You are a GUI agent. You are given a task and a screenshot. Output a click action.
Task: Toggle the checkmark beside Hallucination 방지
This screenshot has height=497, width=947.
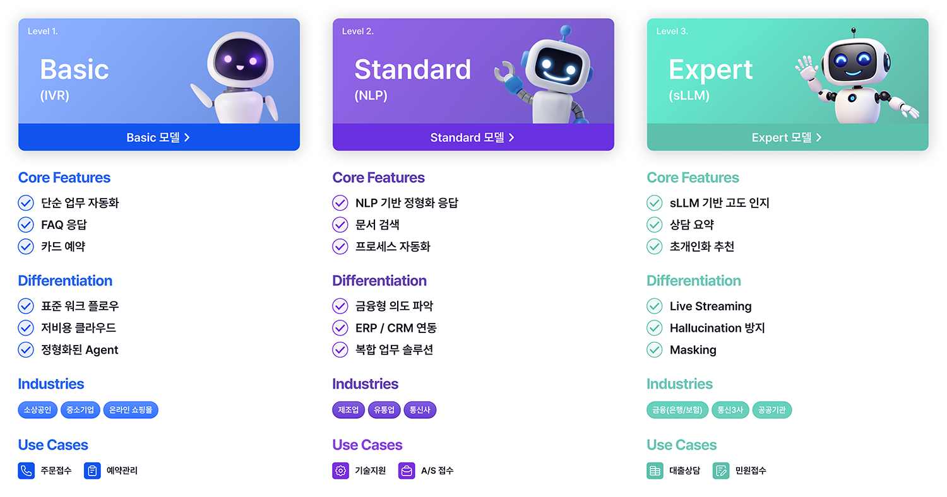pyautogui.click(x=655, y=328)
